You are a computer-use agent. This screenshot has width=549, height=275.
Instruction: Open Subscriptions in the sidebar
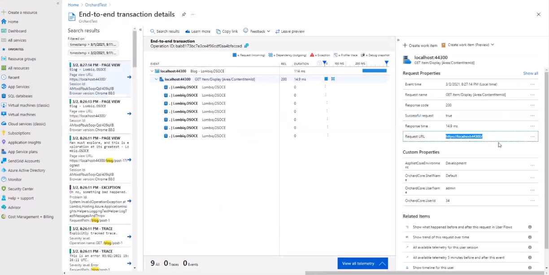(19, 133)
